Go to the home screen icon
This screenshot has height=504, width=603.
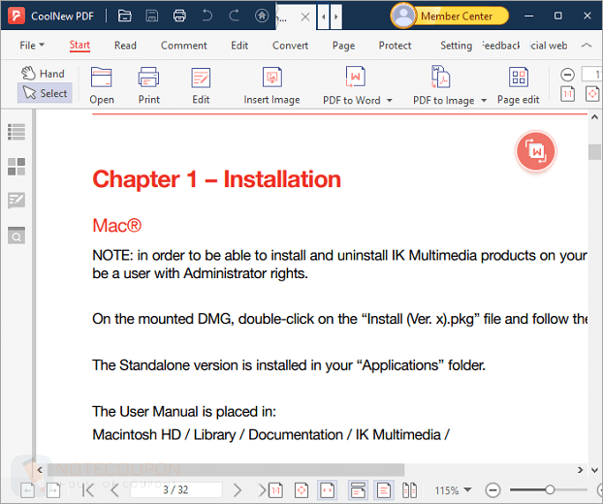262,16
